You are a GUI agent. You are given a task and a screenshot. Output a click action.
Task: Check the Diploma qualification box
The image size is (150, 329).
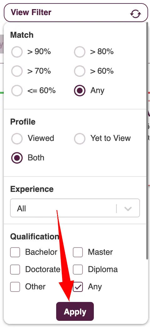point(78,270)
